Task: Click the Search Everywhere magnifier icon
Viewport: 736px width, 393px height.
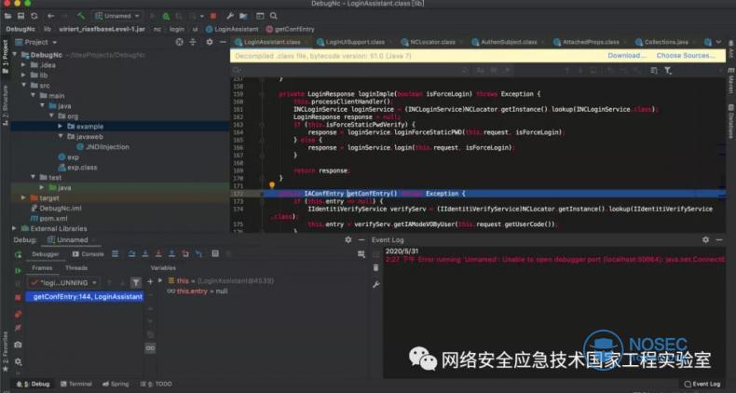Action: coord(274,16)
